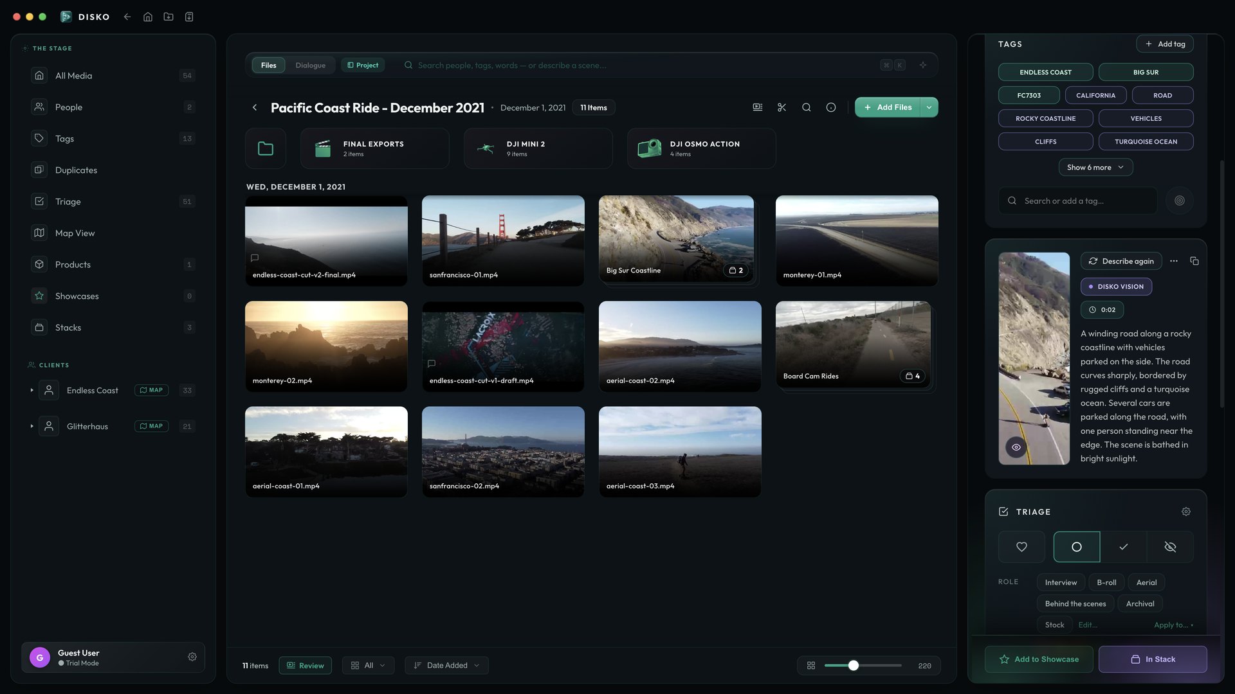Mark clip as favorite with heart
The height and width of the screenshot is (694, 1235).
click(x=1021, y=547)
